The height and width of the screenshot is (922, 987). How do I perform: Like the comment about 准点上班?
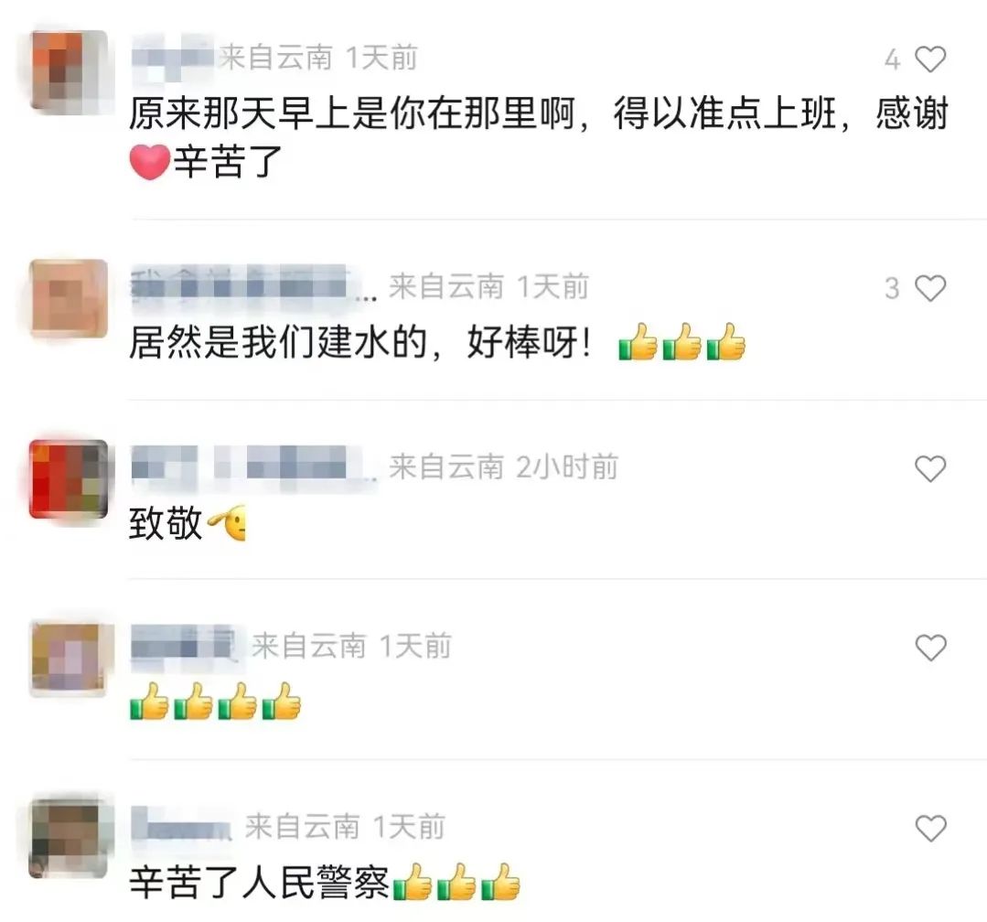929,59
